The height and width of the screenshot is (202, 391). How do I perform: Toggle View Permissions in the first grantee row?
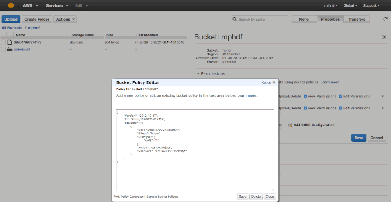click(x=305, y=96)
